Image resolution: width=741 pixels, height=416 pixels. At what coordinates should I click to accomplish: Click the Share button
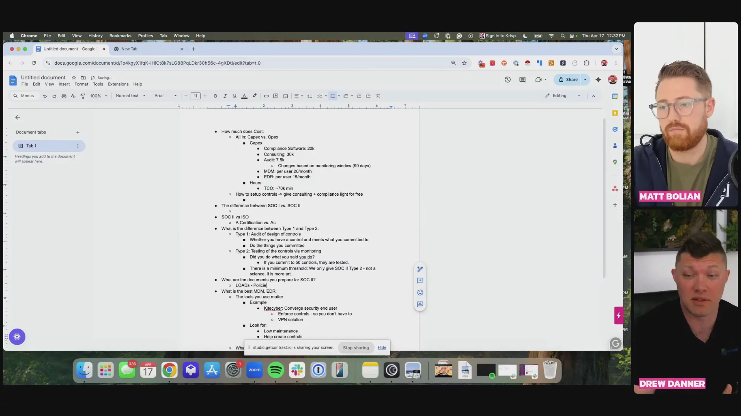568,80
